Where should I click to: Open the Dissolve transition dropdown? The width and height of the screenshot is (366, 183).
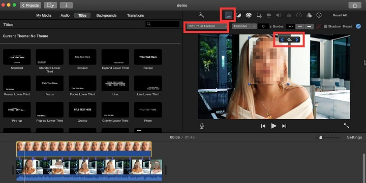click(x=245, y=26)
